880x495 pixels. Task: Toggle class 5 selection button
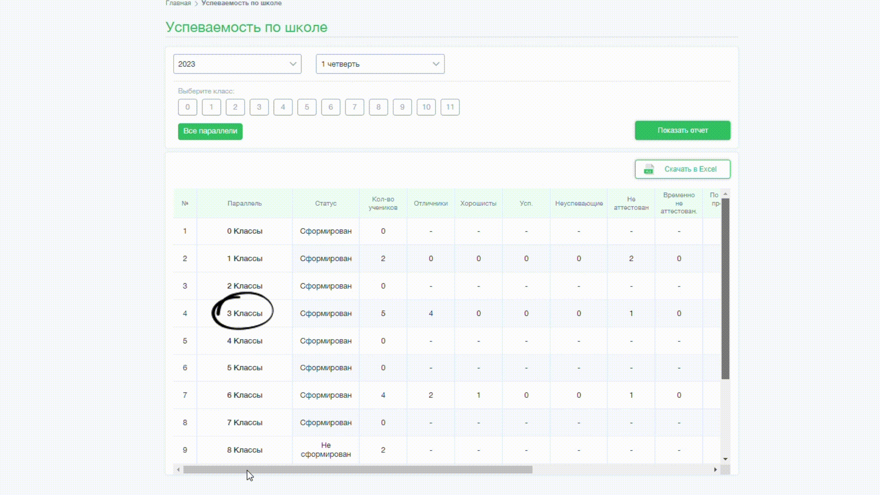tap(307, 107)
